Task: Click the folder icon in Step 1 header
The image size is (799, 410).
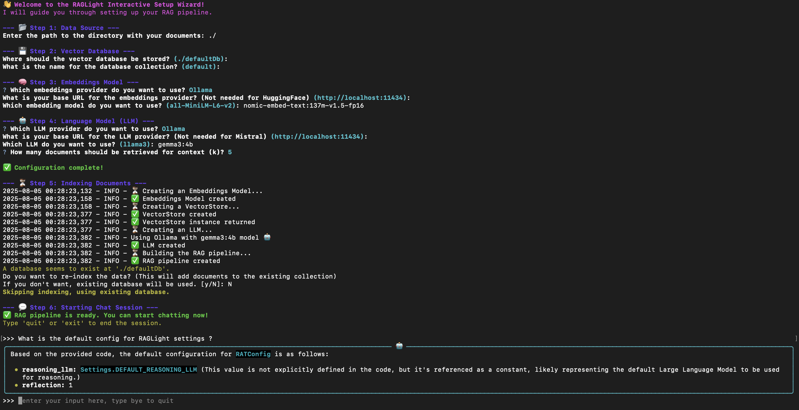Action: pyautogui.click(x=22, y=28)
